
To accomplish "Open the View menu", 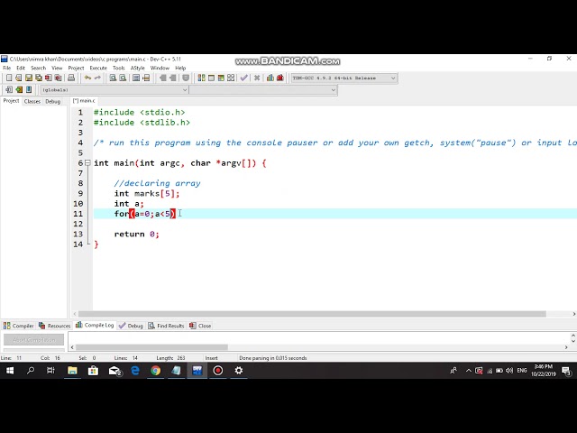I will coord(57,69).
